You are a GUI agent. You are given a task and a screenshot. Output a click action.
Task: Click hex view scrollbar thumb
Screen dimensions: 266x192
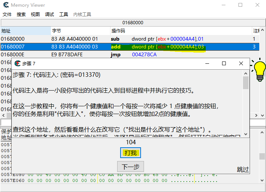tap(262, 156)
